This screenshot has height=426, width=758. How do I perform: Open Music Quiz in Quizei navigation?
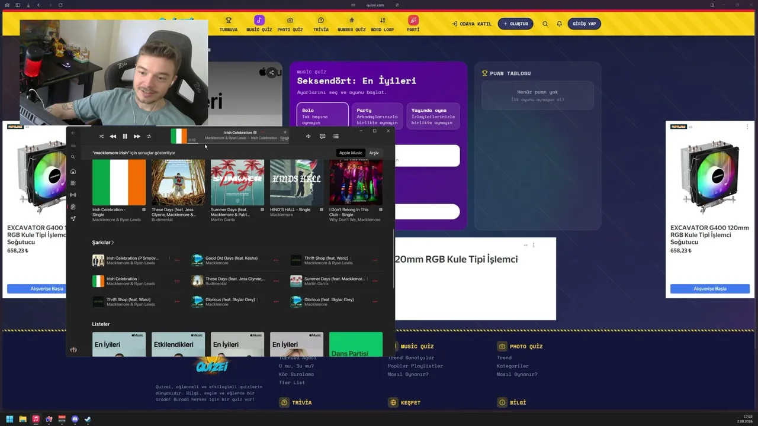pyautogui.click(x=259, y=24)
